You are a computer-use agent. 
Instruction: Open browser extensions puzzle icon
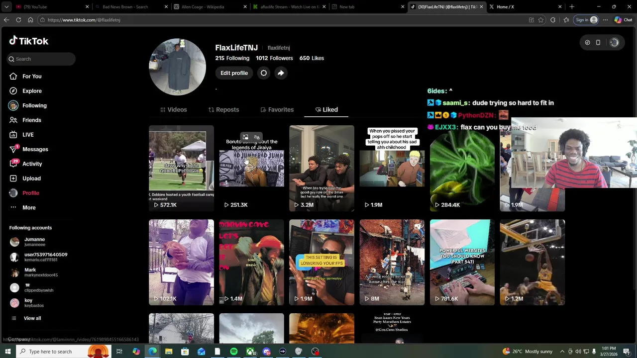click(553, 20)
